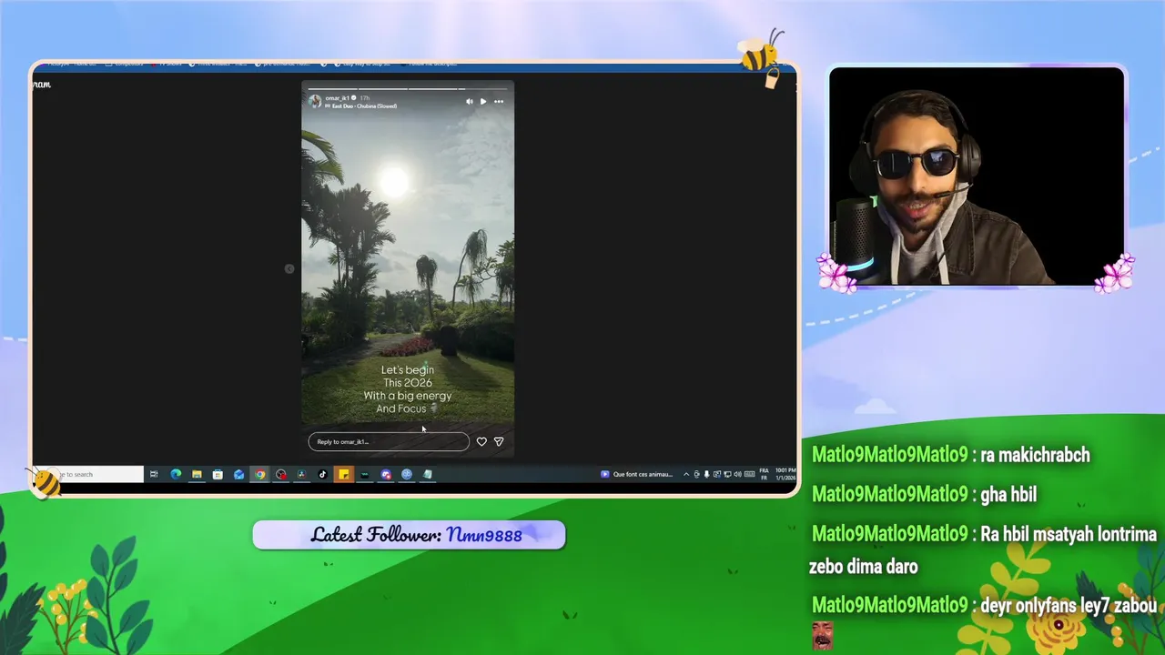
Task: Open the Mail app on the taskbar
Action: pyautogui.click(x=238, y=474)
